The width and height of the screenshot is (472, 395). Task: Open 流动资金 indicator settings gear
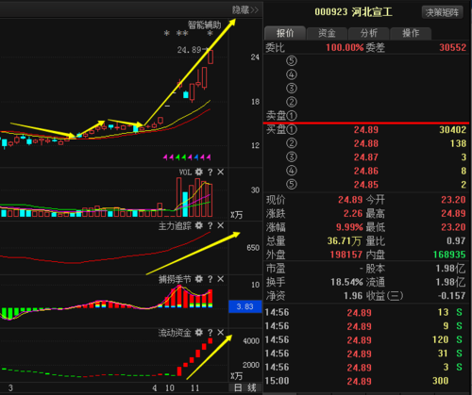(x=199, y=333)
